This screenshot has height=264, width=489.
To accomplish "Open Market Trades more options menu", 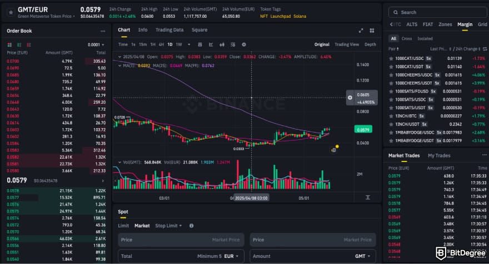I will pos(484,155).
